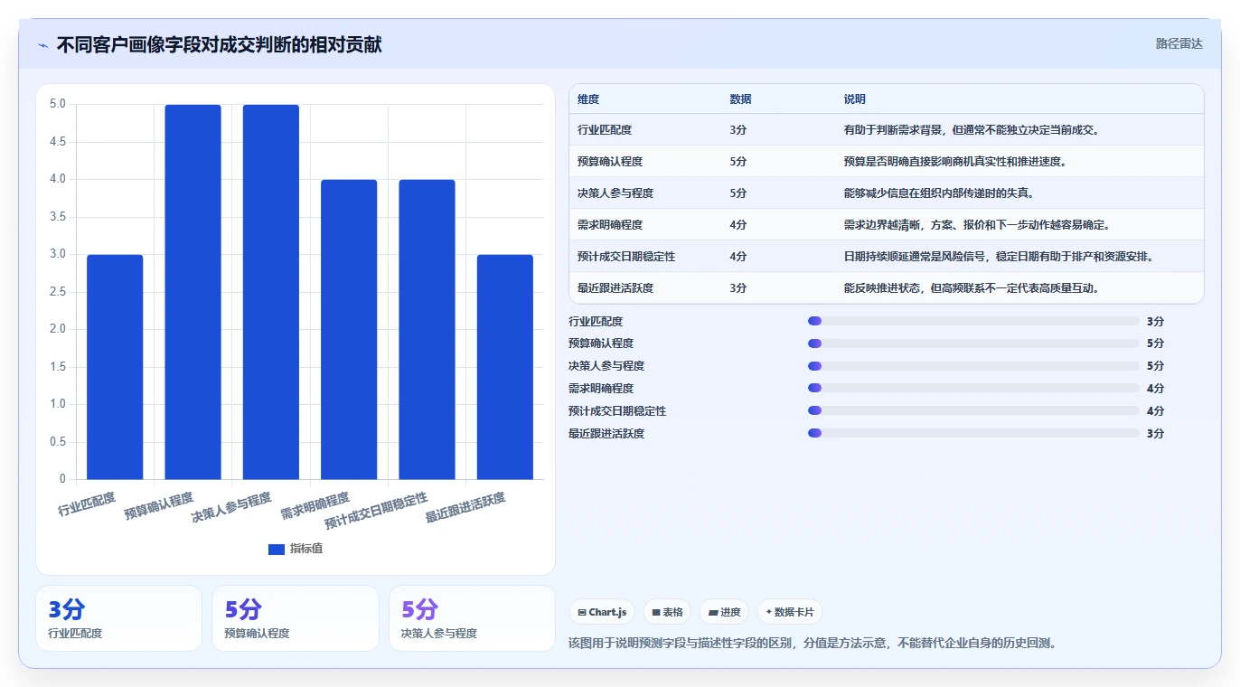Click the 说明 column header

pos(854,99)
